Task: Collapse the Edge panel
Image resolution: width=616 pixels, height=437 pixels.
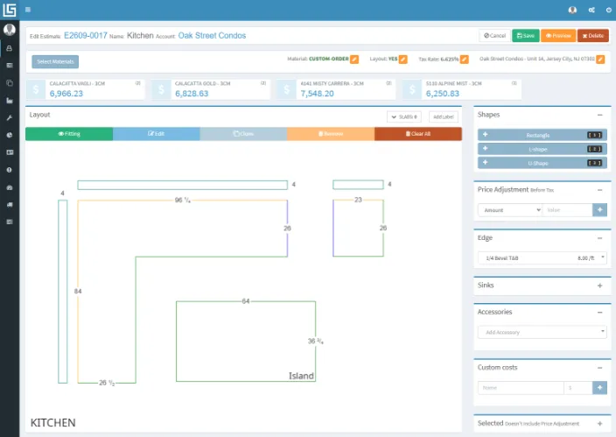Action: 600,238
